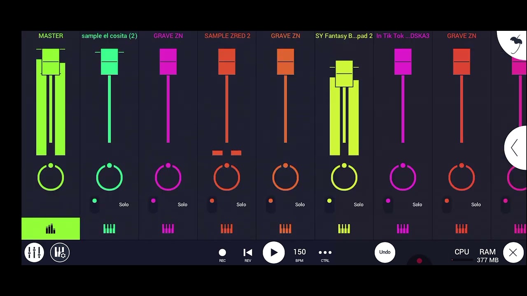Screen dimensions: 527x296
Task: Click In Tik Tok ...DSKA3 fader handle
Action: coord(403,62)
